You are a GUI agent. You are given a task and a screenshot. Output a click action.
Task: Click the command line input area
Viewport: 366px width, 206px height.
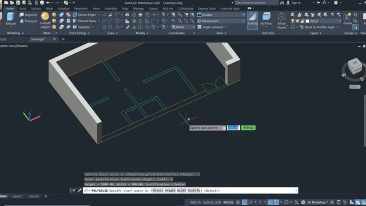190,191
